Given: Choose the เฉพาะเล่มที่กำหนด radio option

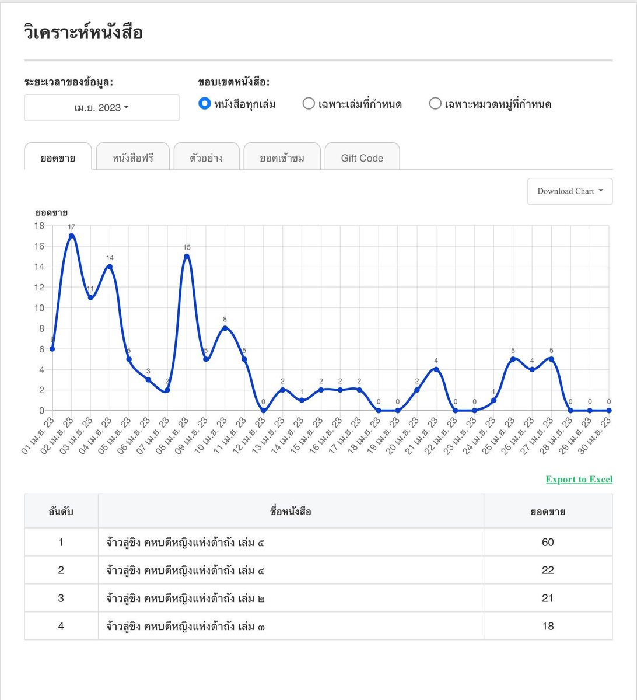Looking at the screenshot, I should (x=309, y=104).
